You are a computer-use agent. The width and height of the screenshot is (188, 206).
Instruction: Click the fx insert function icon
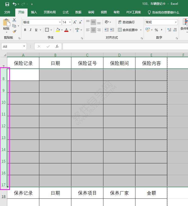pyautogui.click(x=57, y=46)
